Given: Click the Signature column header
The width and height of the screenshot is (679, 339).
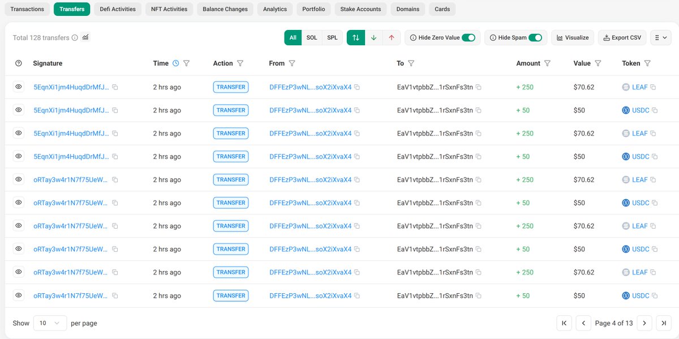Looking at the screenshot, I should click(x=48, y=63).
